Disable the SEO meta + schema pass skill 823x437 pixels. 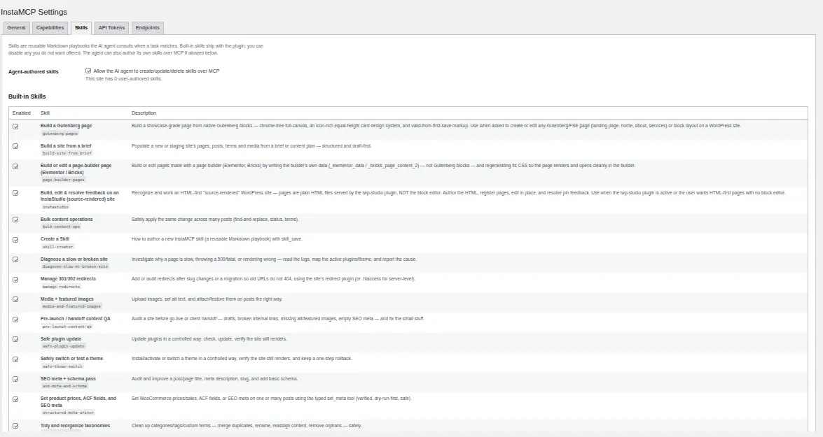pyautogui.click(x=15, y=379)
